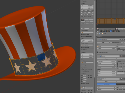Apply the Subsurf modifier
The width and height of the screenshot is (125, 93).
click(x=107, y=82)
